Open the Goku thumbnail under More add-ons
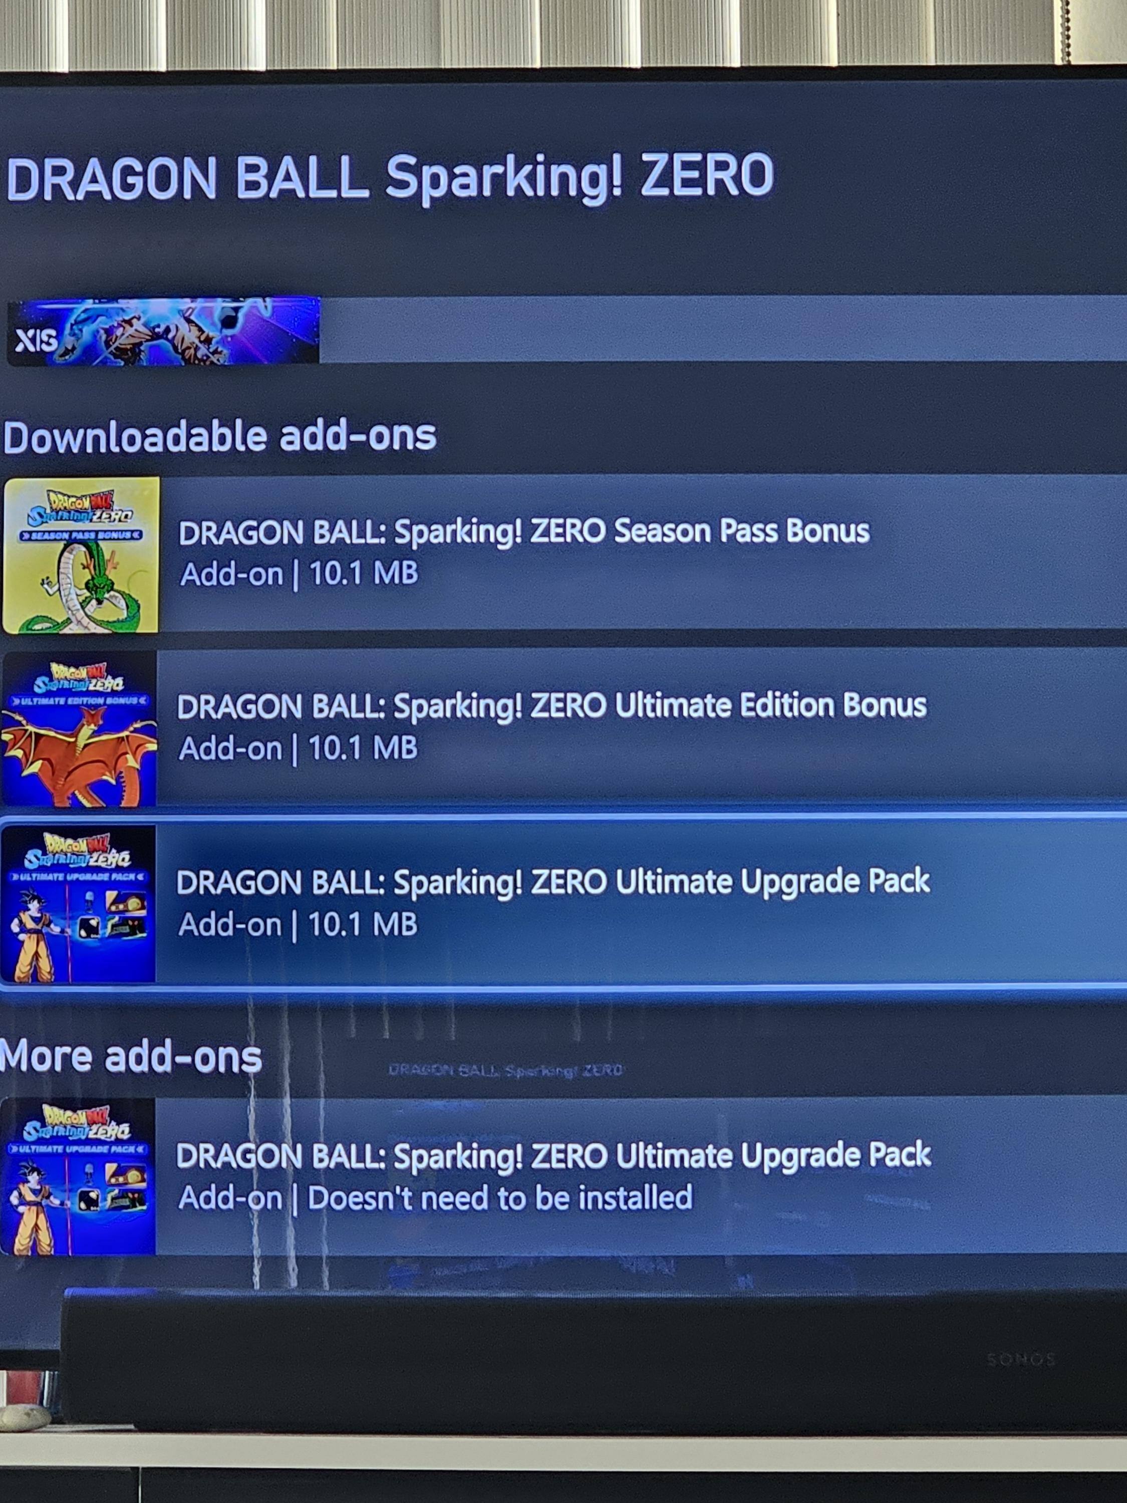This screenshot has width=1127, height=1503. coord(78,1177)
